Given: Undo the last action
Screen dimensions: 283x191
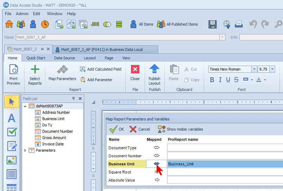Looking at the screenshot, I should tap(253, 24).
